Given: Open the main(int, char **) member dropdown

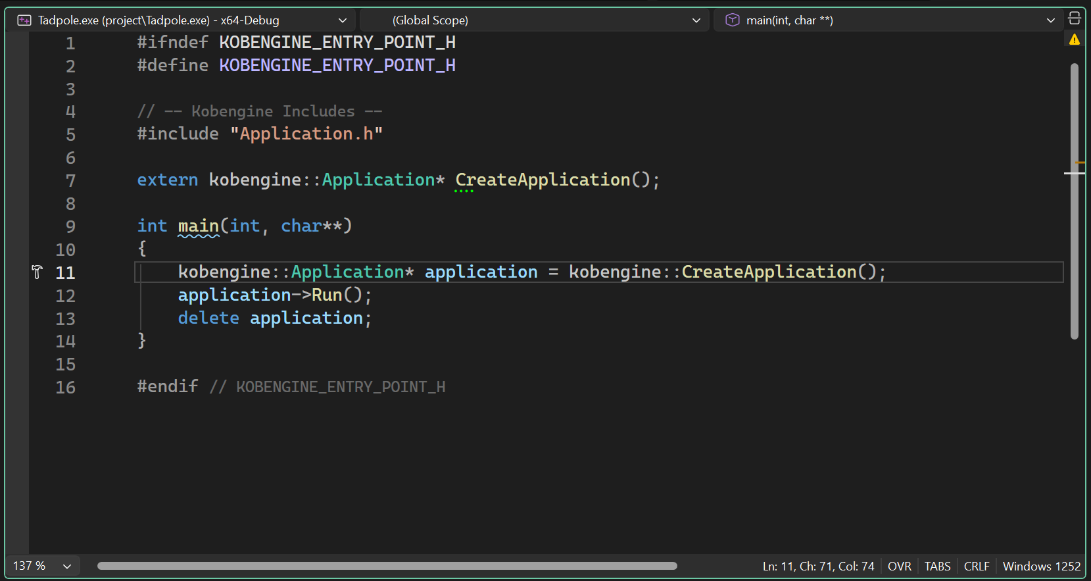Looking at the screenshot, I should click(x=887, y=20).
